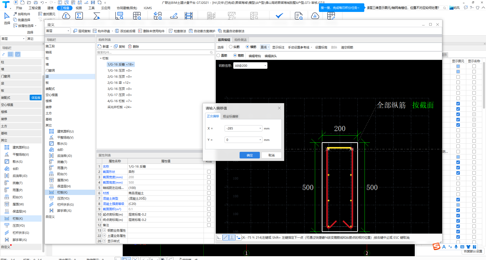Open the 工程设置 ribbon tab

35,8
